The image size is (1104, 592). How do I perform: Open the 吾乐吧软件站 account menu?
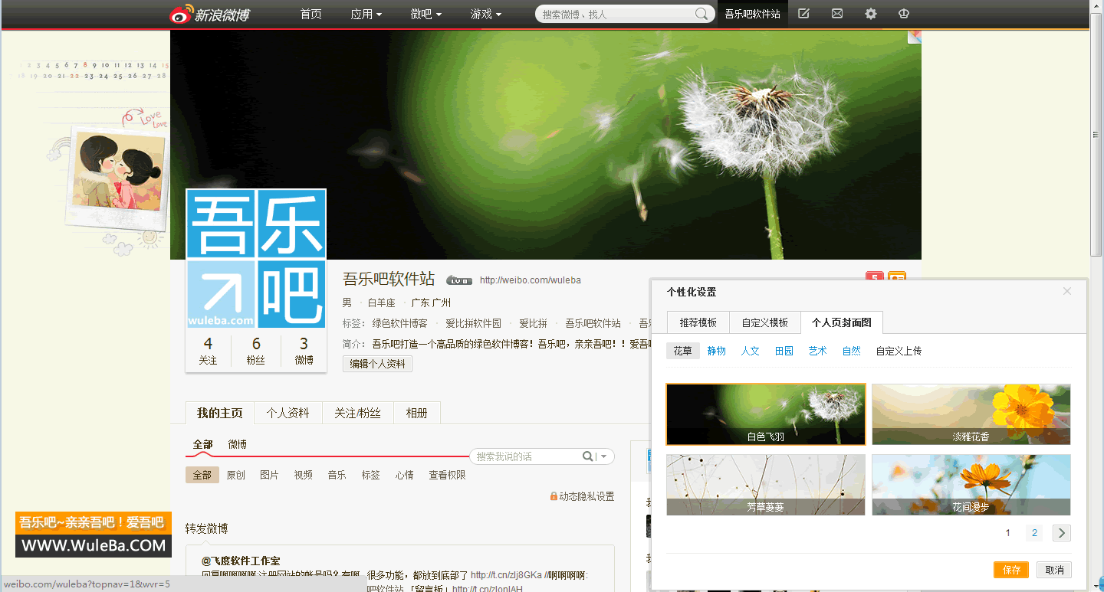click(x=753, y=14)
